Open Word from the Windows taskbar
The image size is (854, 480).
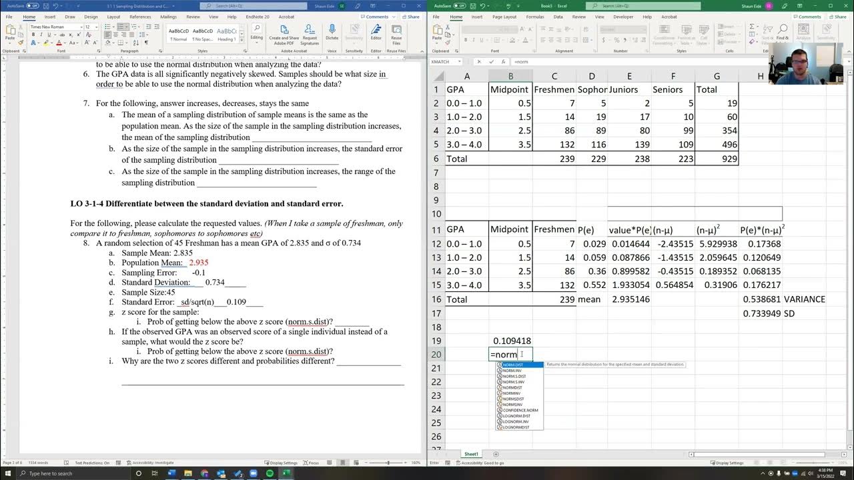[170, 473]
